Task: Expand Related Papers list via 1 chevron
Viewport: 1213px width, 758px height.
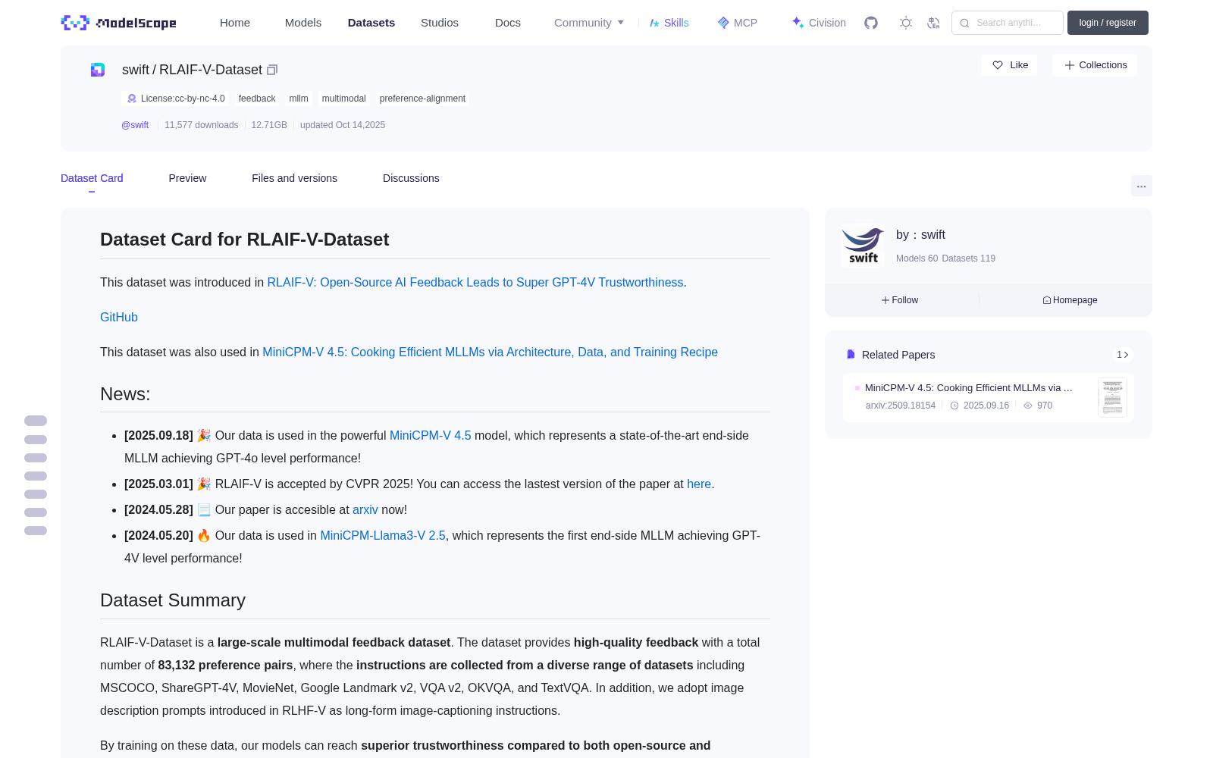Action: [x=1123, y=355]
